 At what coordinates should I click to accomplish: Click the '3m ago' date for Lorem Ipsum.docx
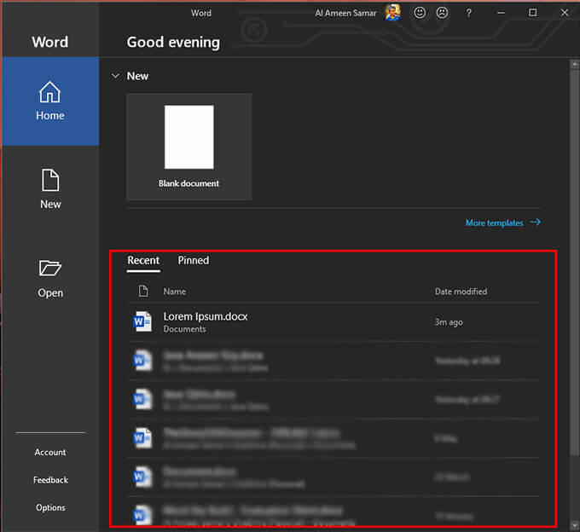(449, 322)
